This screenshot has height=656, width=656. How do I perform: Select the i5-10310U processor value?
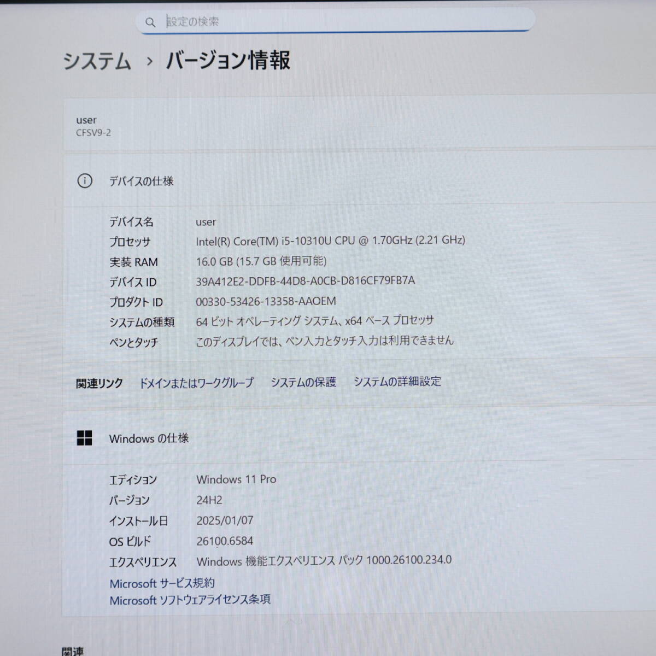(331, 240)
